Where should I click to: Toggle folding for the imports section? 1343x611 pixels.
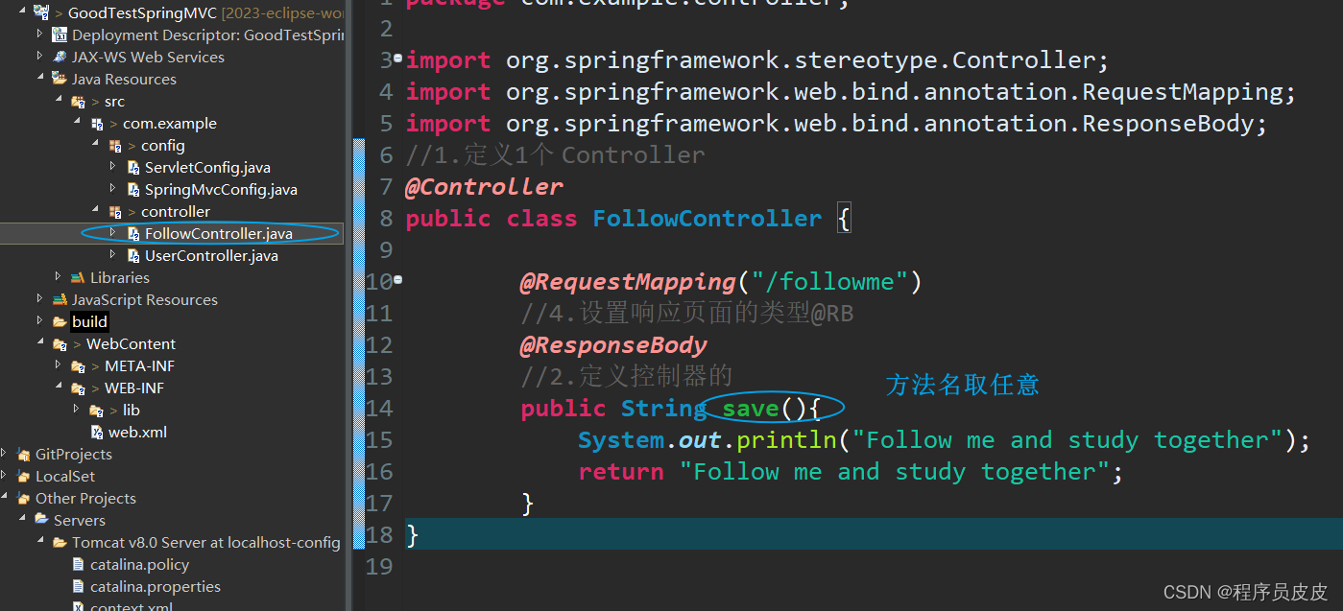[x=396, y=59]
